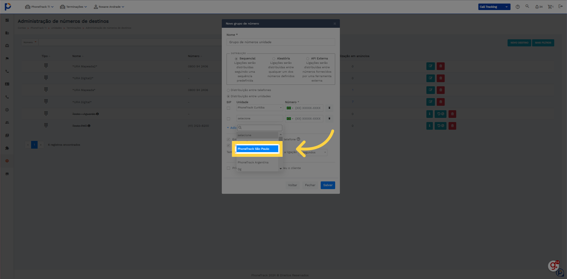Open the orange settings gear in sidebar
Viewport: 567px width, 279px height.
pyautogui.click(x=7, y=161)
